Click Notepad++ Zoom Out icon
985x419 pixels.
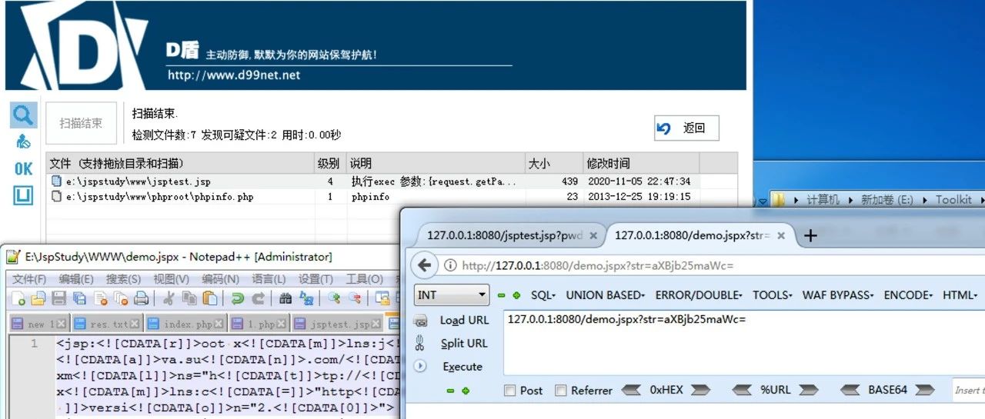click(x=355, y=298)
